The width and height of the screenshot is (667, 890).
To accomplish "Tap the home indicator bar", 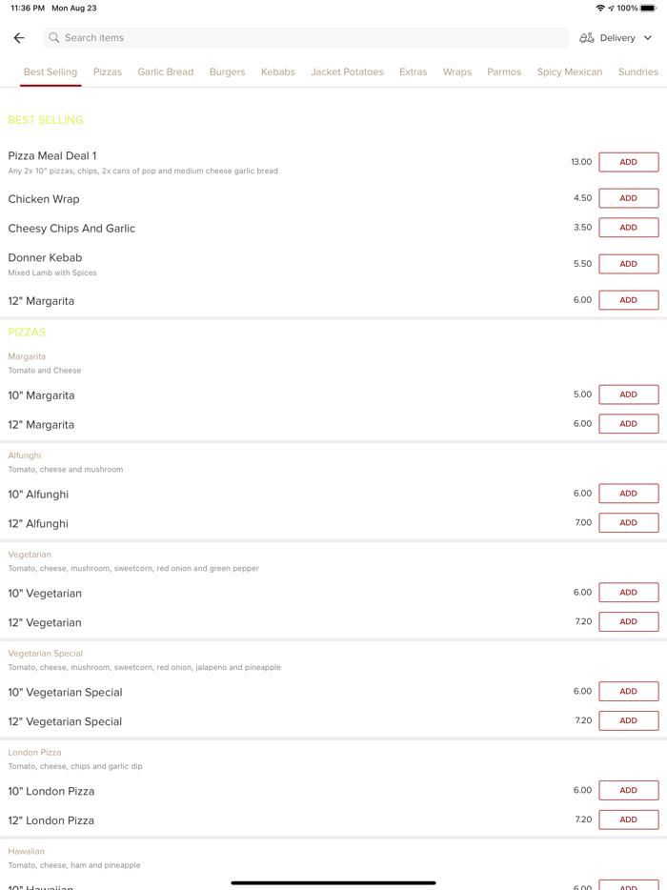I will (333, 882).
